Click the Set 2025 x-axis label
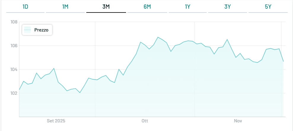This screenshot has height=131, width=293. tap(56, 121)
